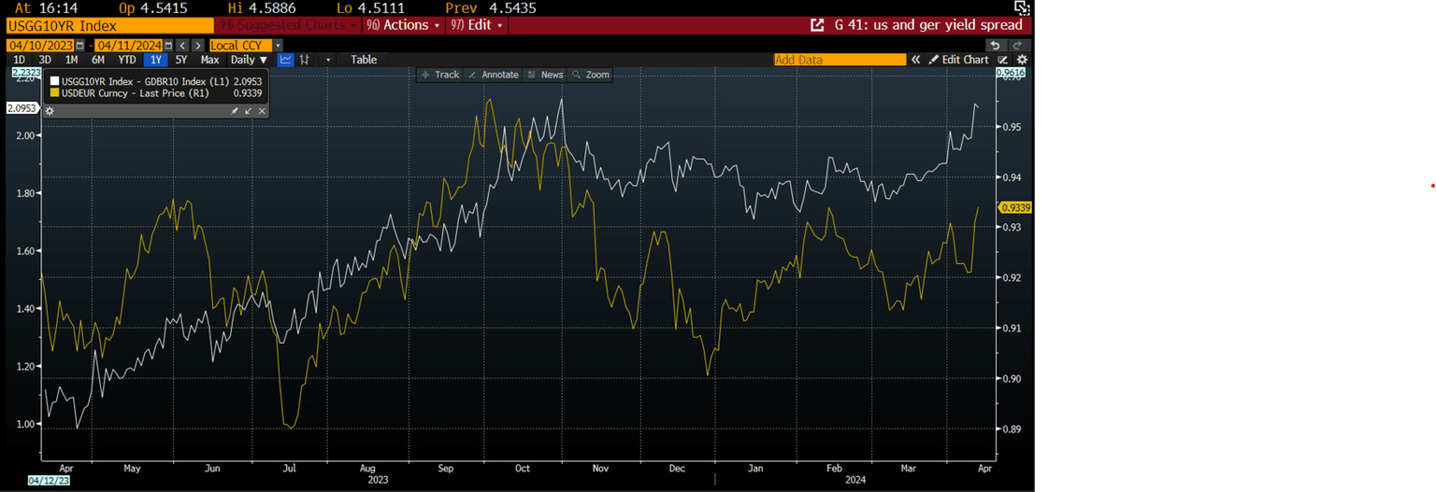Switch to Table view
1436x492 pixels.
pyautogui.click(x=364, y=60)
